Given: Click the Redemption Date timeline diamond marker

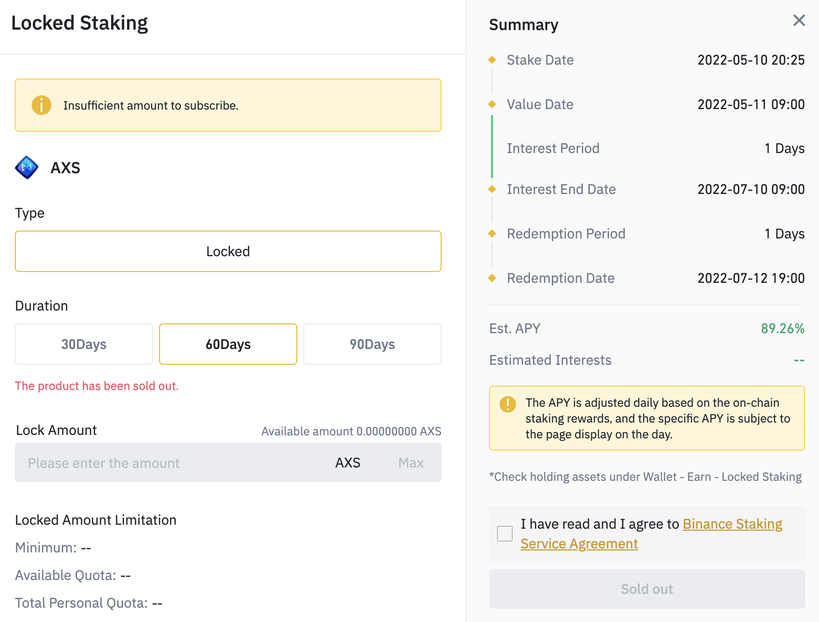Looking at the screenshot, I should click(492, 278).
